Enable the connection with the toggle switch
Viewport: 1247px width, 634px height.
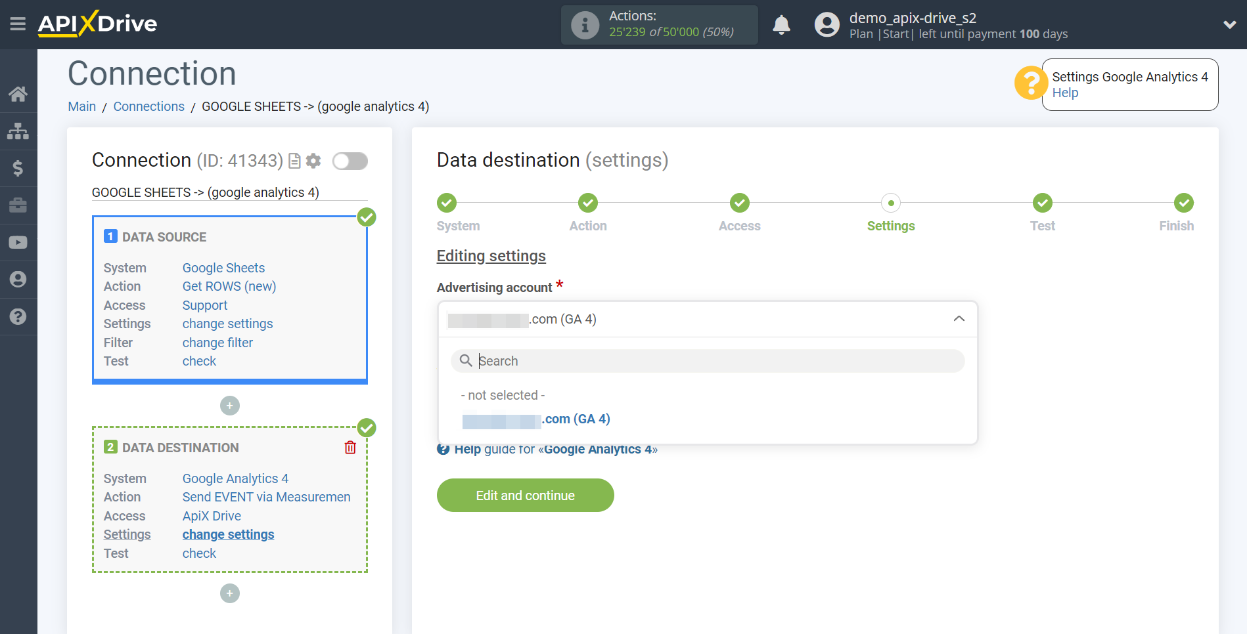(350, 161)
